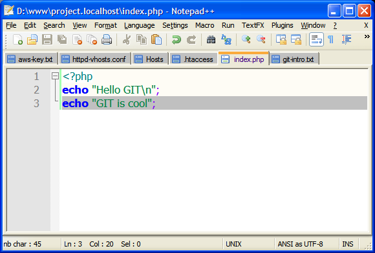The height and width of the screenshot is (253, 375).
Task: Zoom out with the magnifier minus icon
Action: pyautogui.click(x=261, y=39)
